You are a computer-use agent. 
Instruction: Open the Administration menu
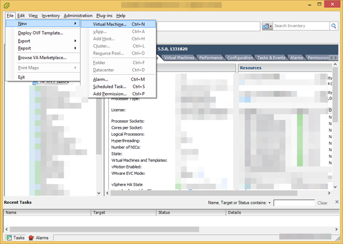point(78,15)
